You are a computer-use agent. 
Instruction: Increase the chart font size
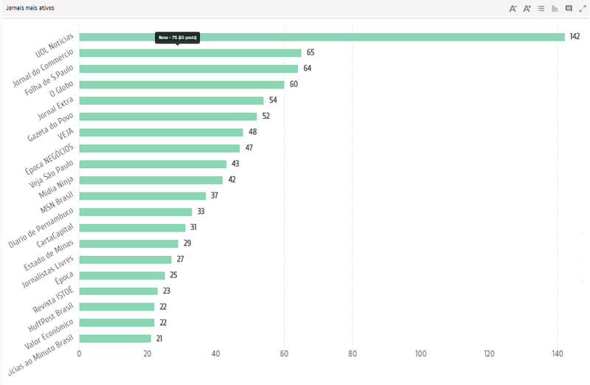click(x=527, y=9)
